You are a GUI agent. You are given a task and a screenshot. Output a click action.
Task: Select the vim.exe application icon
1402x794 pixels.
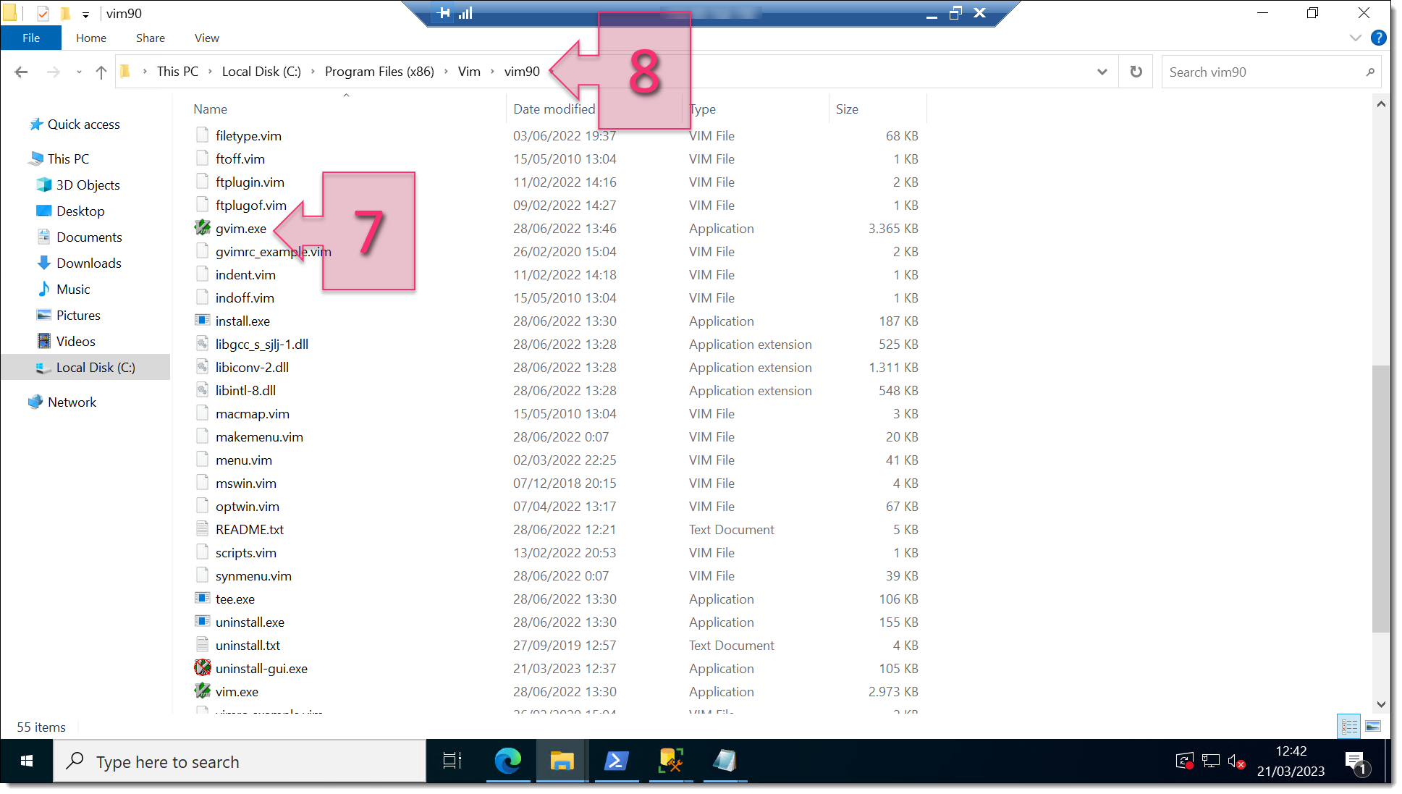[203, 691]
